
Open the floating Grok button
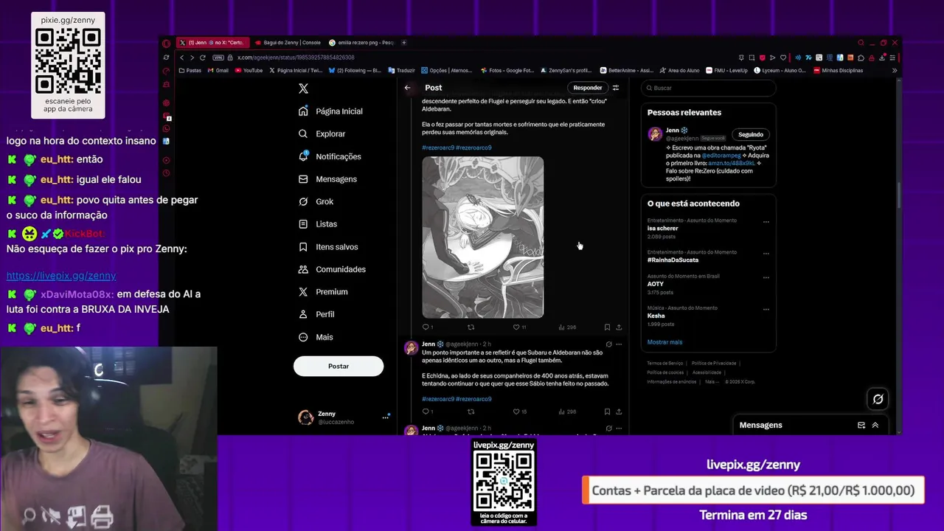tap(878, 399)
